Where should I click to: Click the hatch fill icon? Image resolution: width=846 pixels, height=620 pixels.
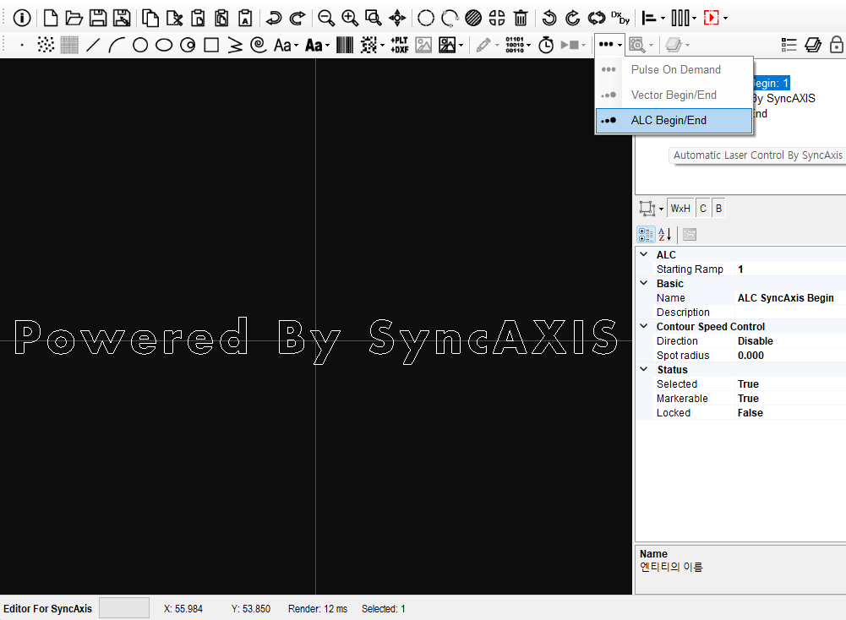(x=473, y=18)
